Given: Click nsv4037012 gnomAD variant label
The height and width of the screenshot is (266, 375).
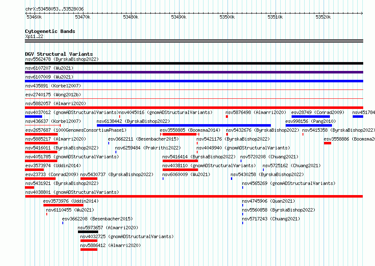Looking at the screenshot, I should (72, 112).
